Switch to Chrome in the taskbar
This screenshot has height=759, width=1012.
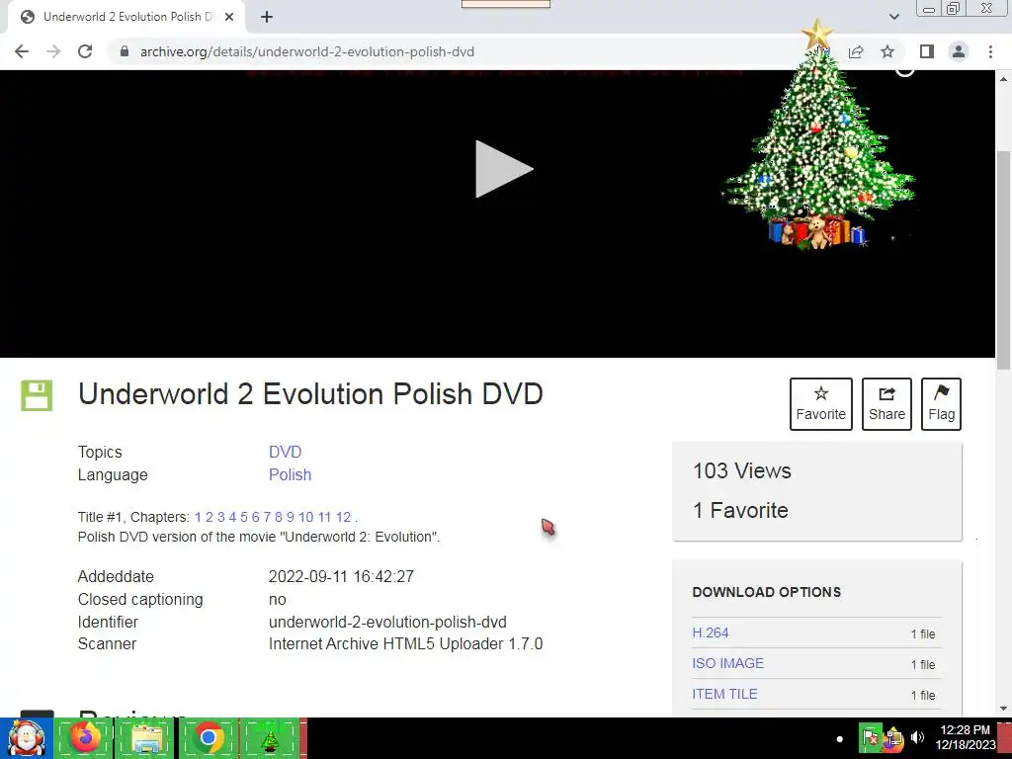(208, 737)
